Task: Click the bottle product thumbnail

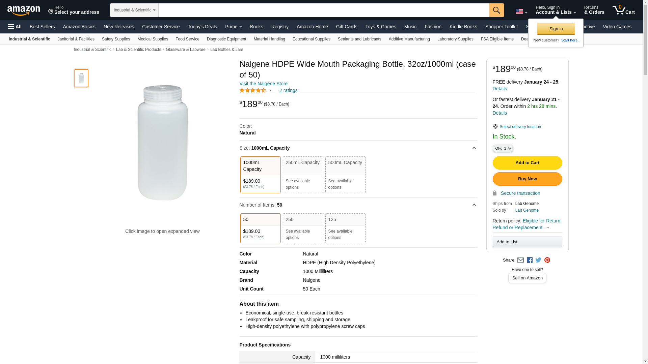Action: (81, 78)
